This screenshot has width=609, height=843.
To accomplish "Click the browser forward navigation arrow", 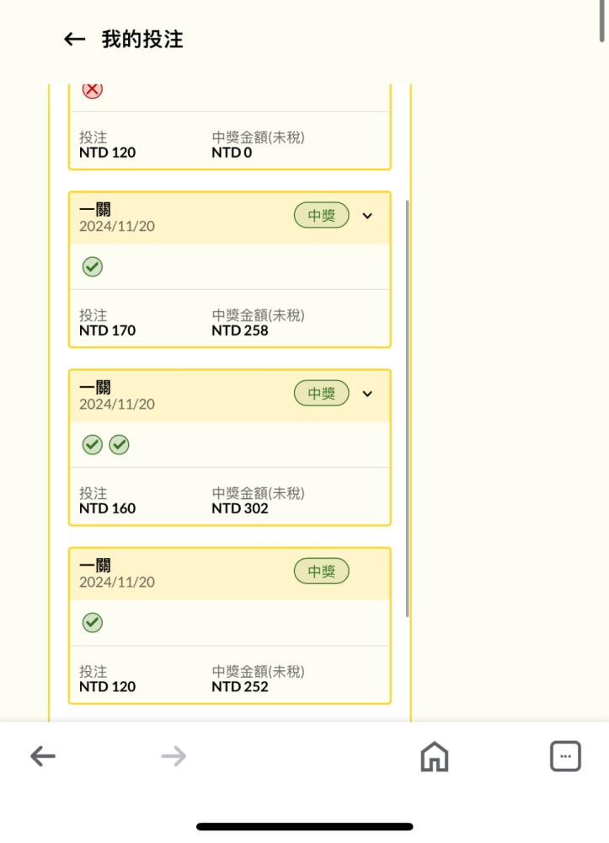I will click(174, 756).
